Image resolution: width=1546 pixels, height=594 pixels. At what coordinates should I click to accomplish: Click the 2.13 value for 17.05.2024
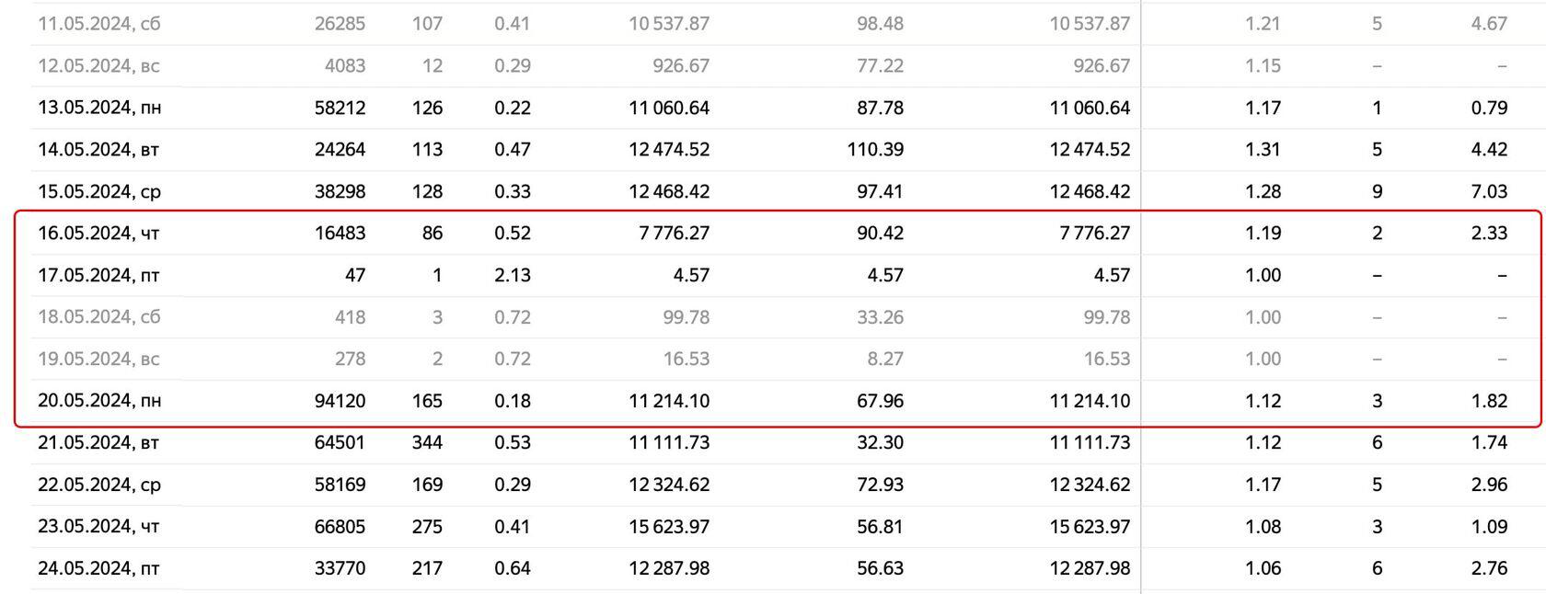pos(512,276)
